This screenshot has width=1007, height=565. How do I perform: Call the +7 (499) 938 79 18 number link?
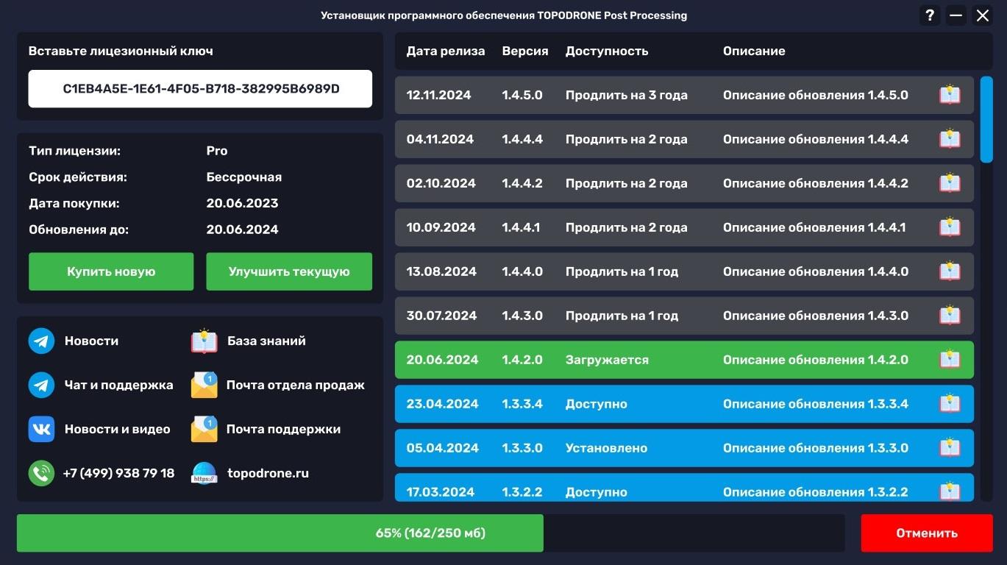click(x=119, y=473)
